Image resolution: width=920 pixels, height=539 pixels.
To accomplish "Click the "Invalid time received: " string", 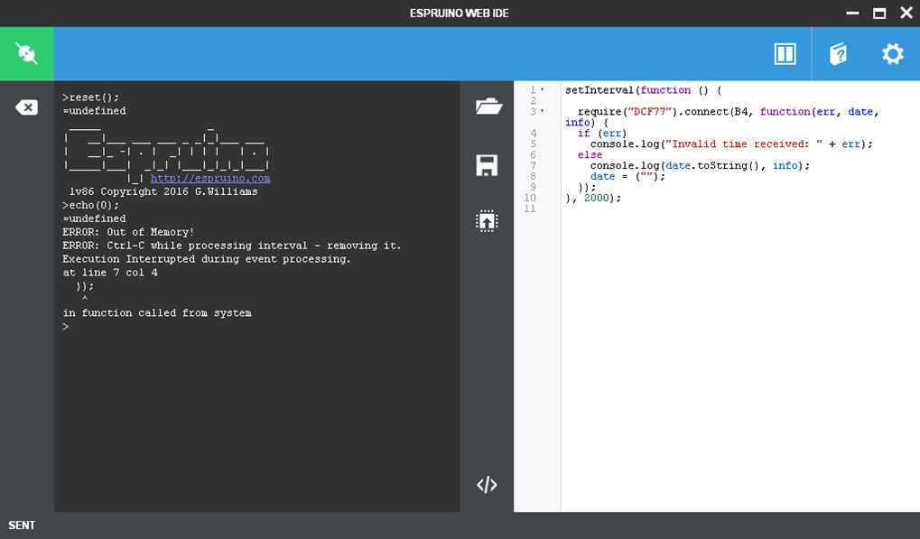I will (x=744, y=144).
